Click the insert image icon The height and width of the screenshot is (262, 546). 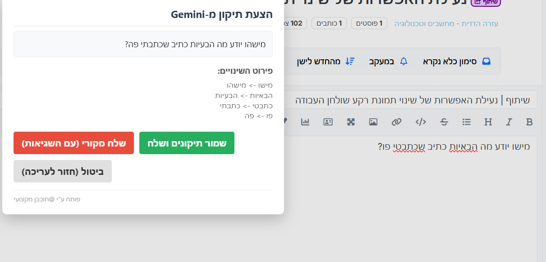[373, 122]
